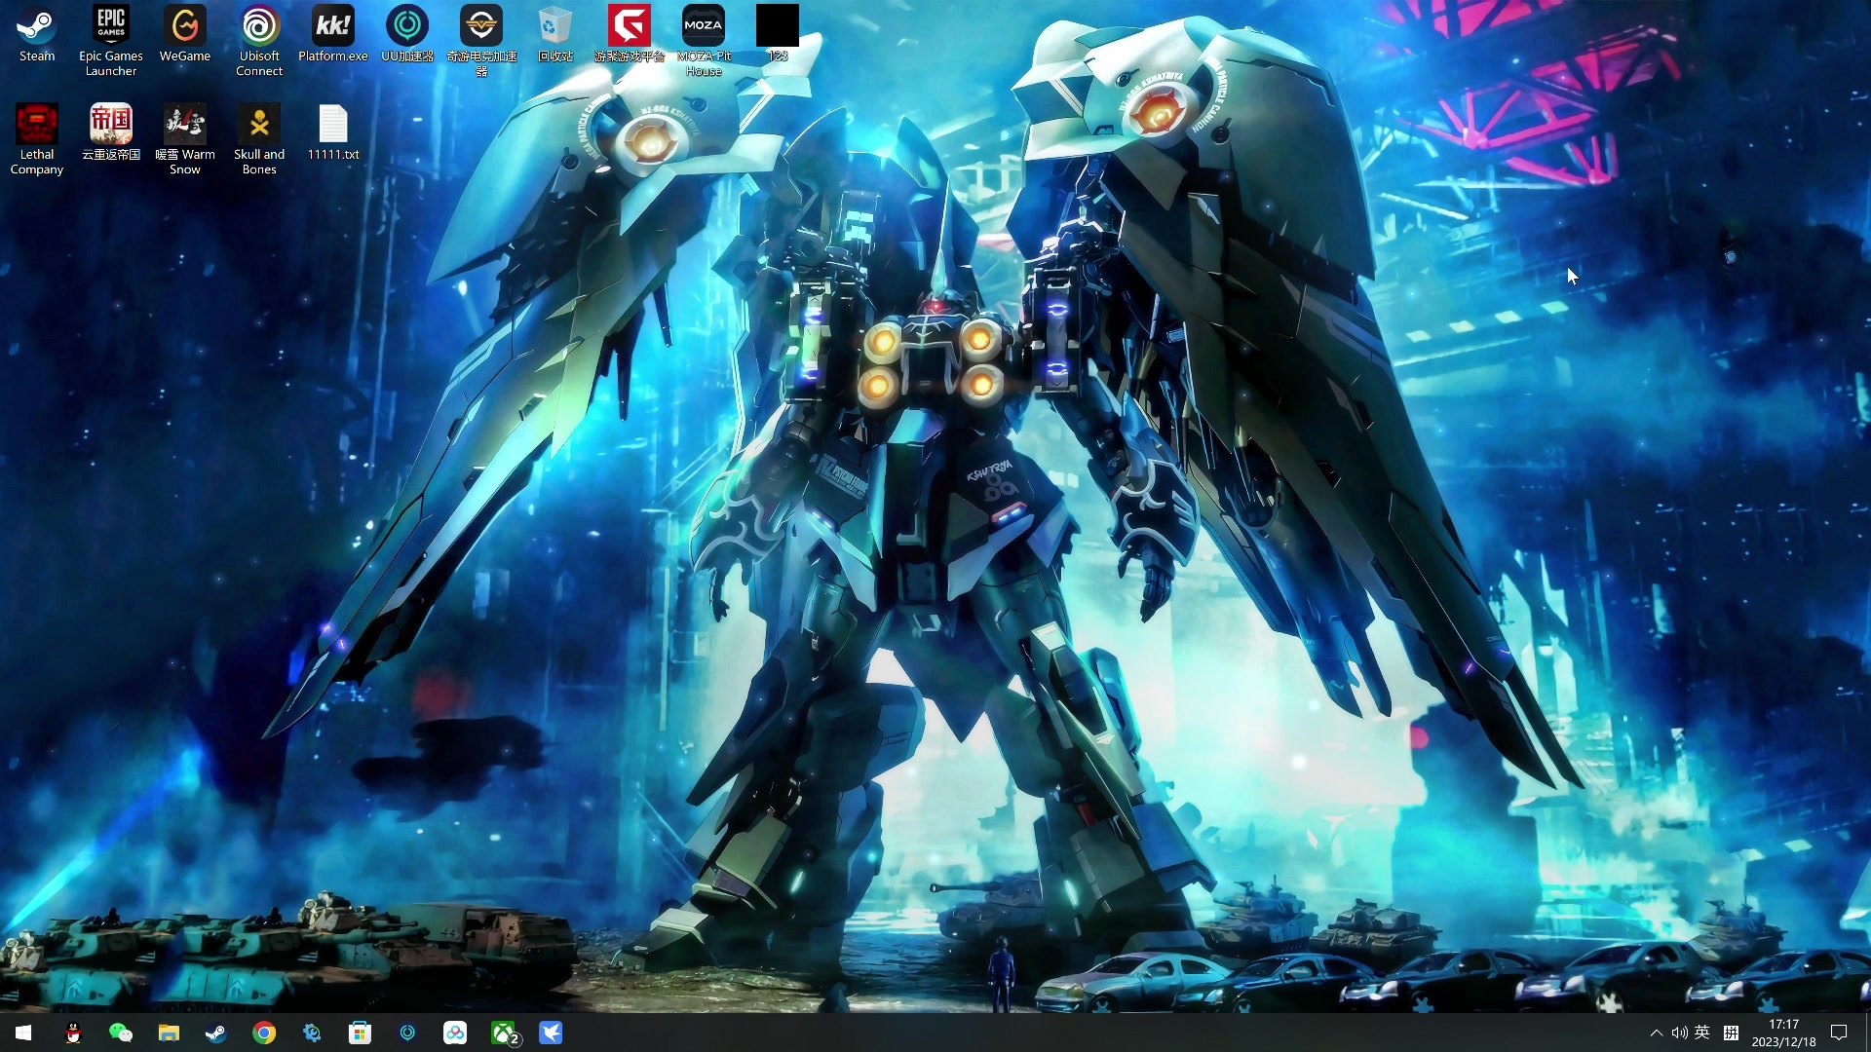1871x1052 pixels.
Task: Select the Ubisoft Connect shortcut
Action: coord(259,27)
